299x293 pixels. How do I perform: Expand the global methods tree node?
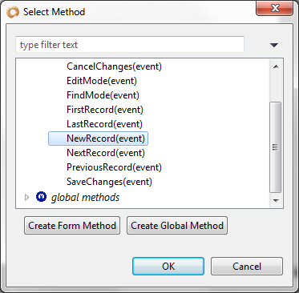pyautogui.click(x=26, y=198)
